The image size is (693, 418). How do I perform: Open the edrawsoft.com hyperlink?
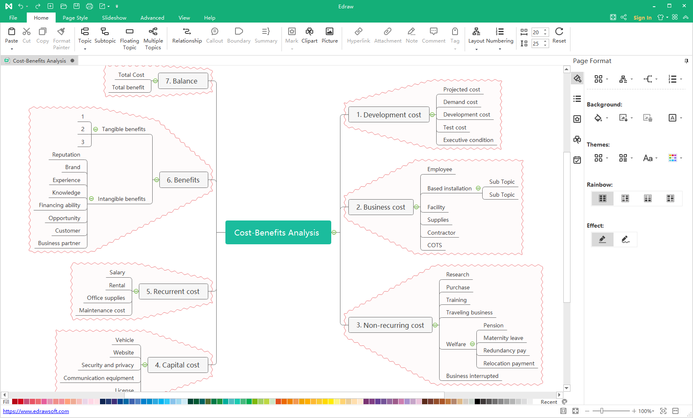[36, 411]
